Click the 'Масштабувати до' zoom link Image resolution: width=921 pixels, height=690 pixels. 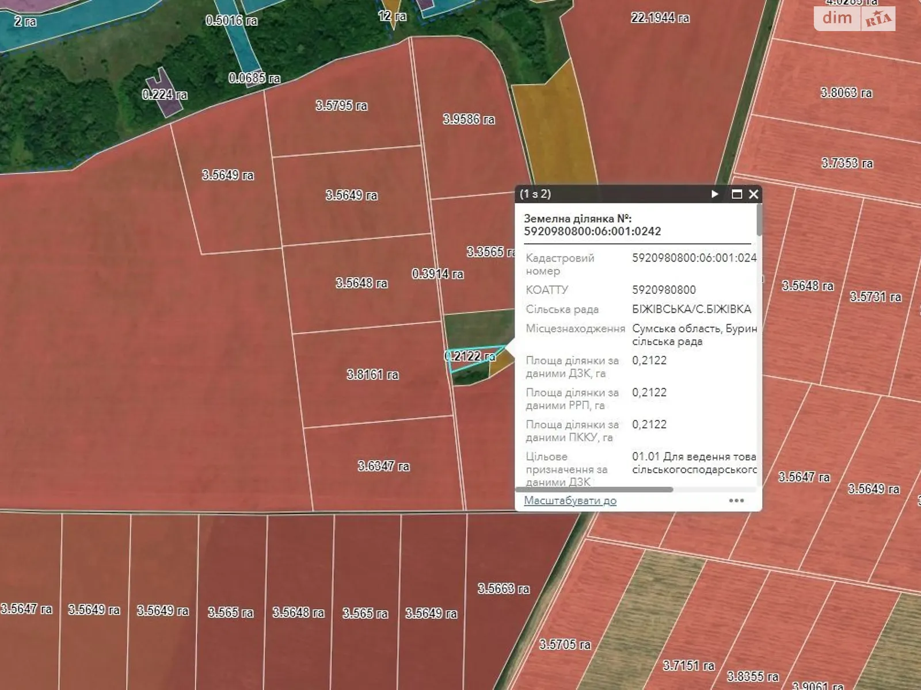click(570, 501)
